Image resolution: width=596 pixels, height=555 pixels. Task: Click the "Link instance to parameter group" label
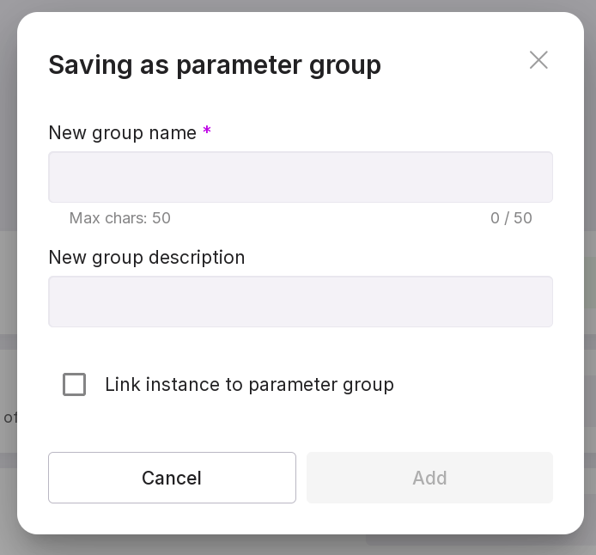(x=249, y=384)
